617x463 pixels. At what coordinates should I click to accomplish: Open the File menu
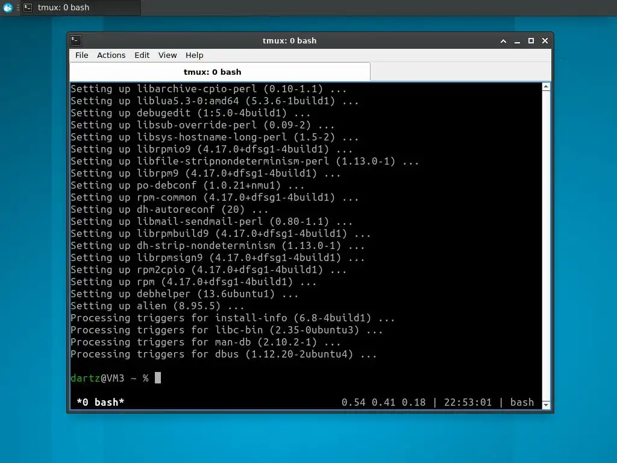pyautogui.click(x=82, y=55)
